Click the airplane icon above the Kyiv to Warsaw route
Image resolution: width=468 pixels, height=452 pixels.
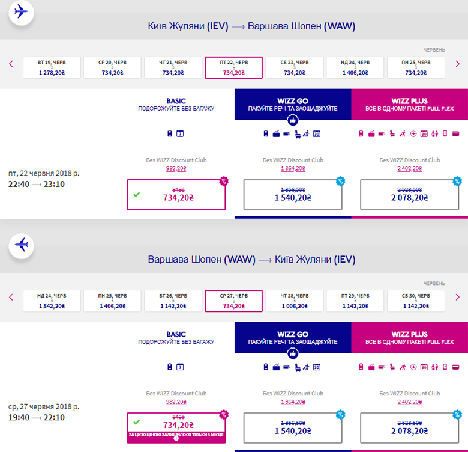tap(22, 11)
